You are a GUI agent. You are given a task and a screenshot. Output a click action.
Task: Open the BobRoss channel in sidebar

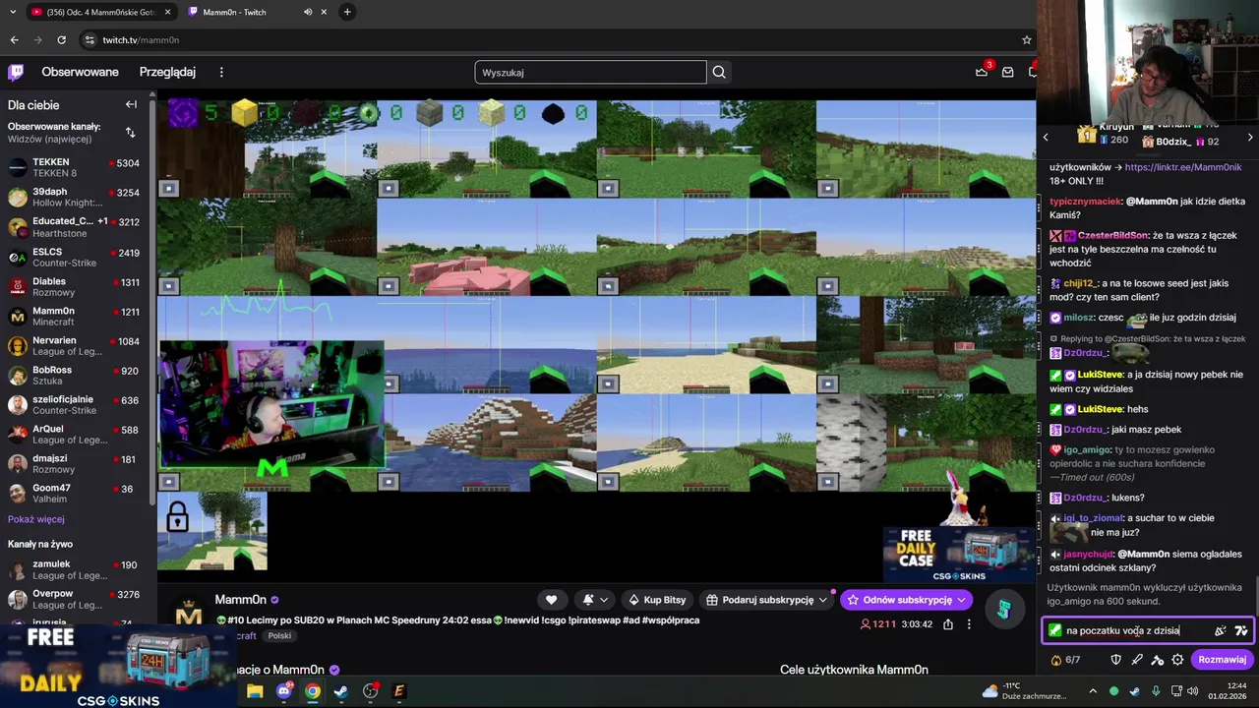click(x=74, y=375)
